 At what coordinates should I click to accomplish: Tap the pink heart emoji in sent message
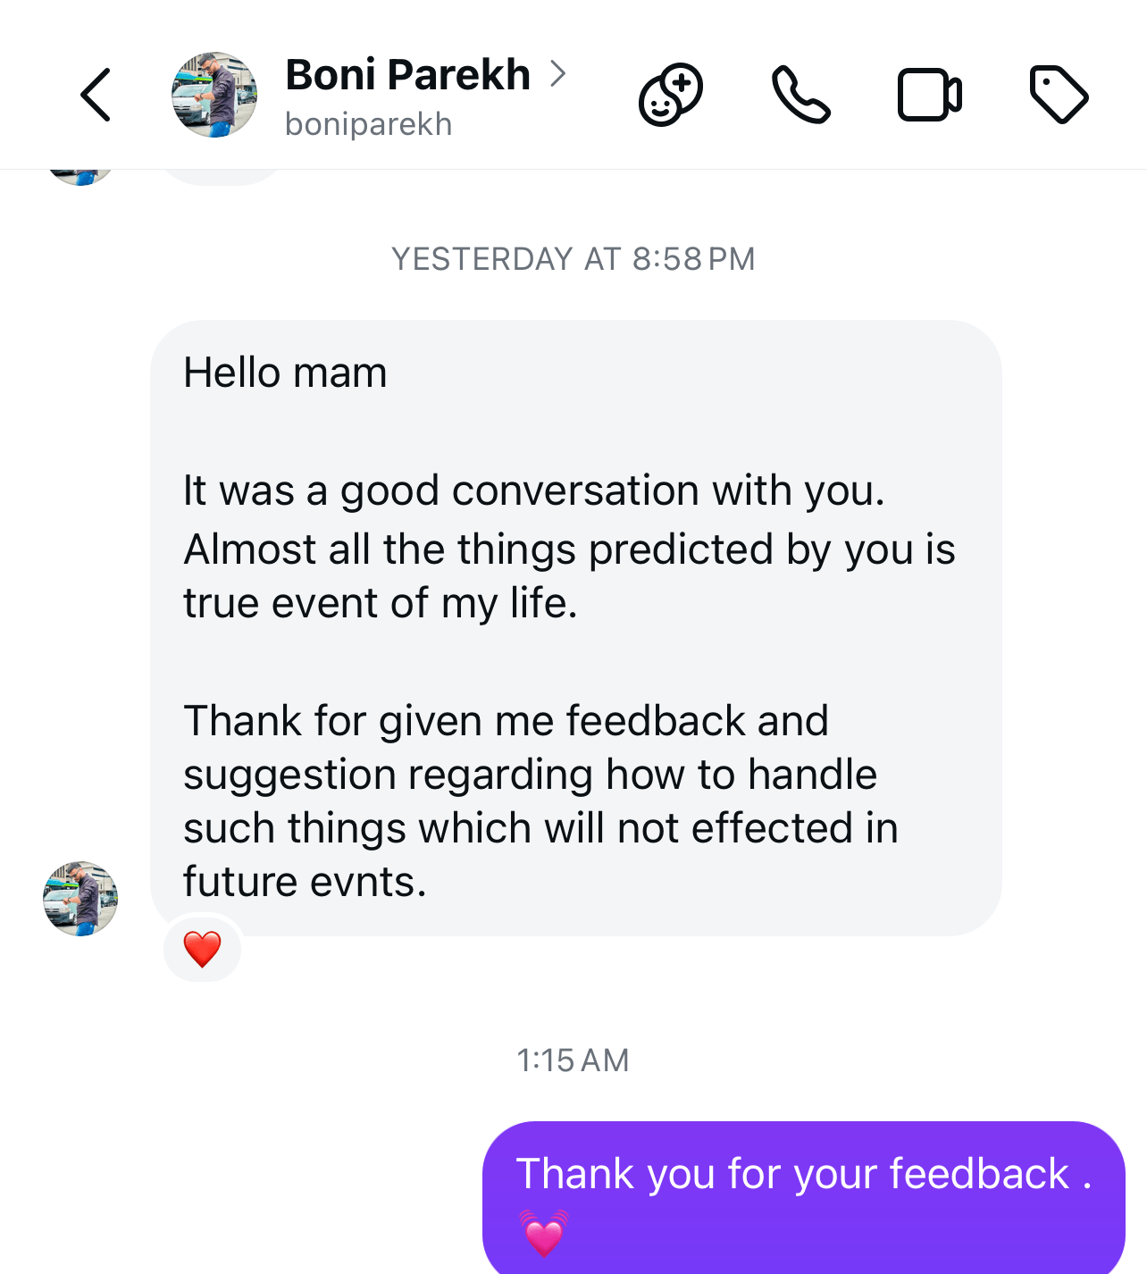point(544,1233)
